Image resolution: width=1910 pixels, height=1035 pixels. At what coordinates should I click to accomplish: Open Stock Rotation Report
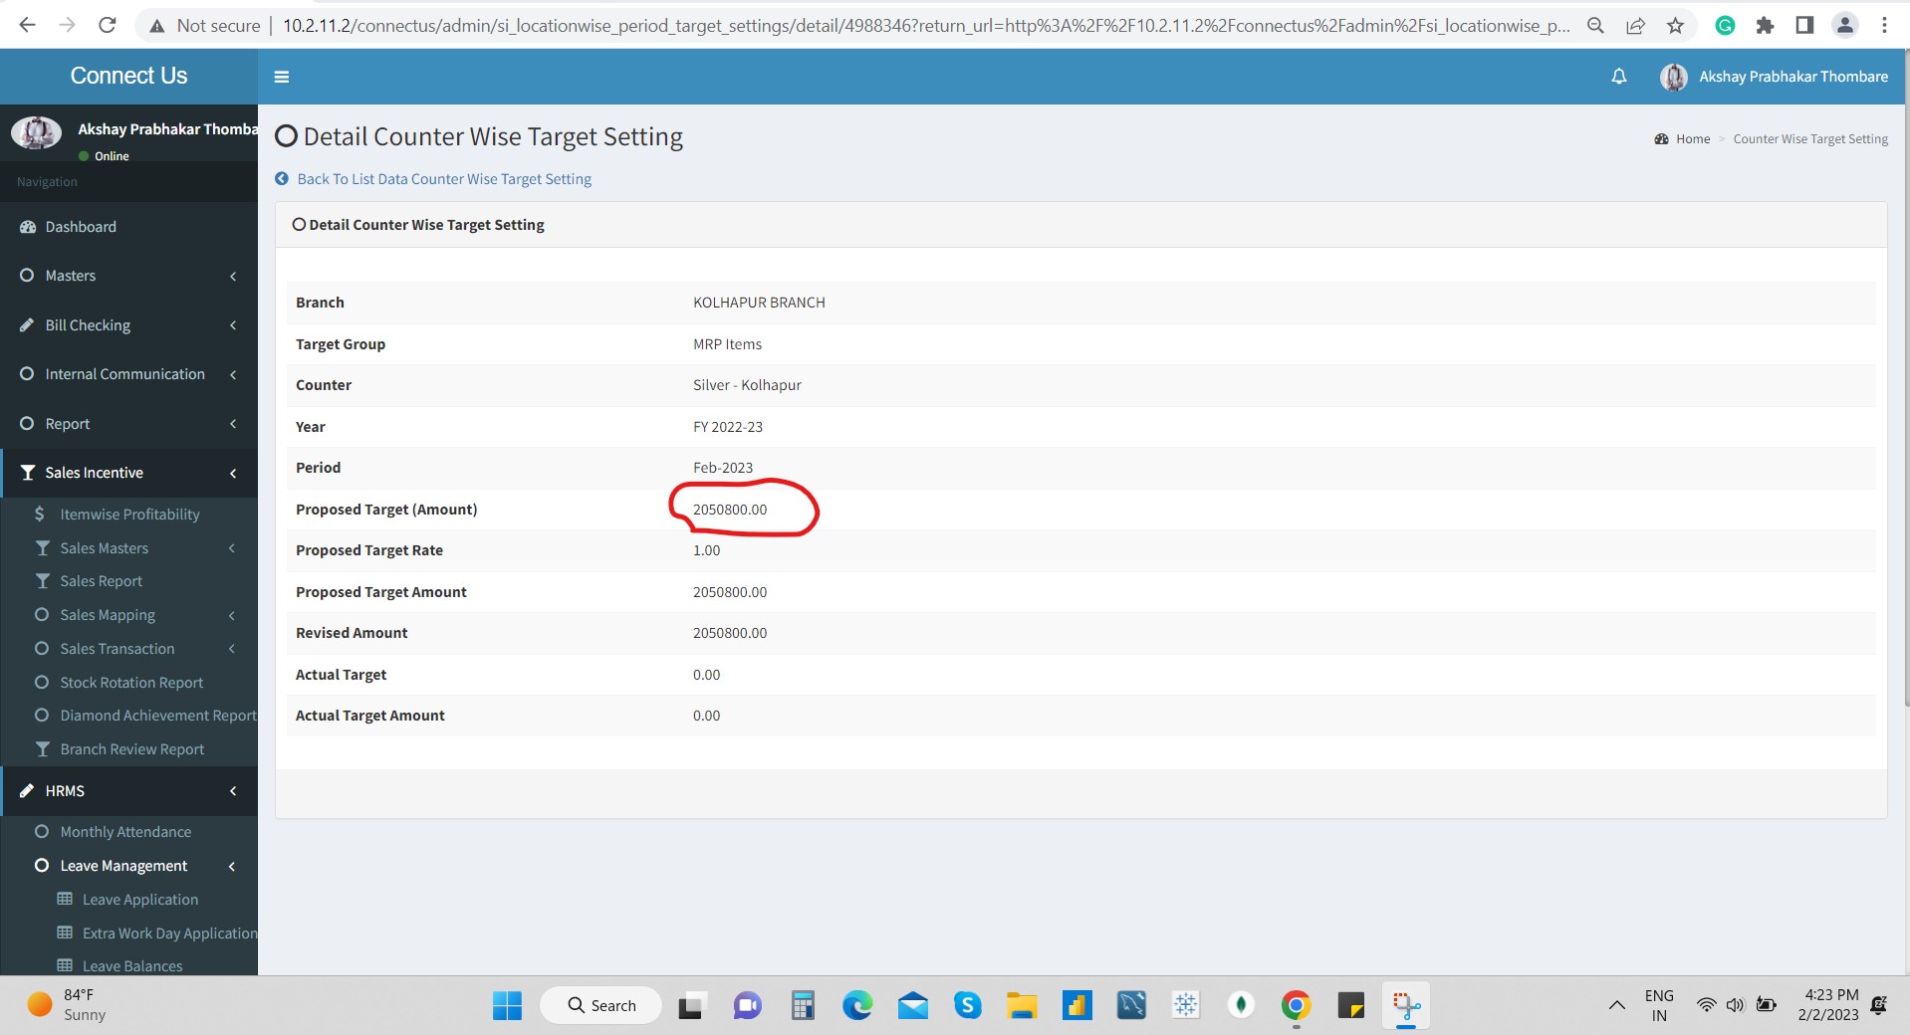129,683
